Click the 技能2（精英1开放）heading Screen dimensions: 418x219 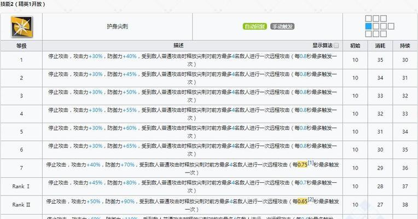[23, 4]
